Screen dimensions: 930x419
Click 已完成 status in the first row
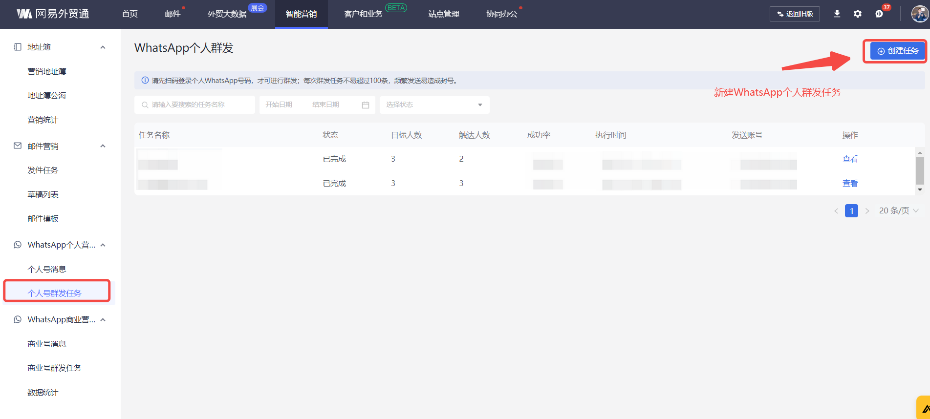click(334, 159)
